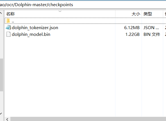Click the dolphin_model.bin file name
Viewport: 166px width, 121px height.
pyautogui.click(x=31, y=34)
